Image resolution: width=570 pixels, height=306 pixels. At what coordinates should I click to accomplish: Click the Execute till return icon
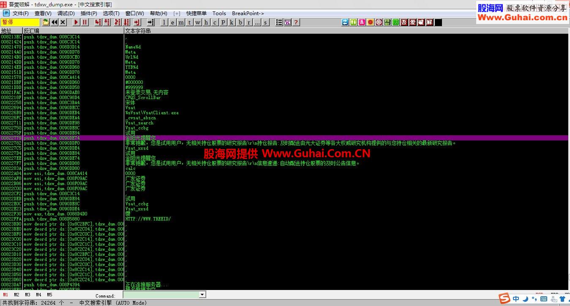(137, 22)
